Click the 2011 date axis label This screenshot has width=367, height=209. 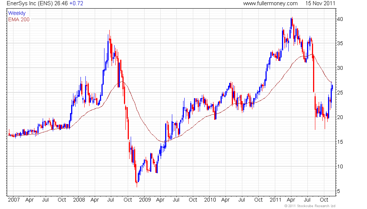[x=275, y=200]
